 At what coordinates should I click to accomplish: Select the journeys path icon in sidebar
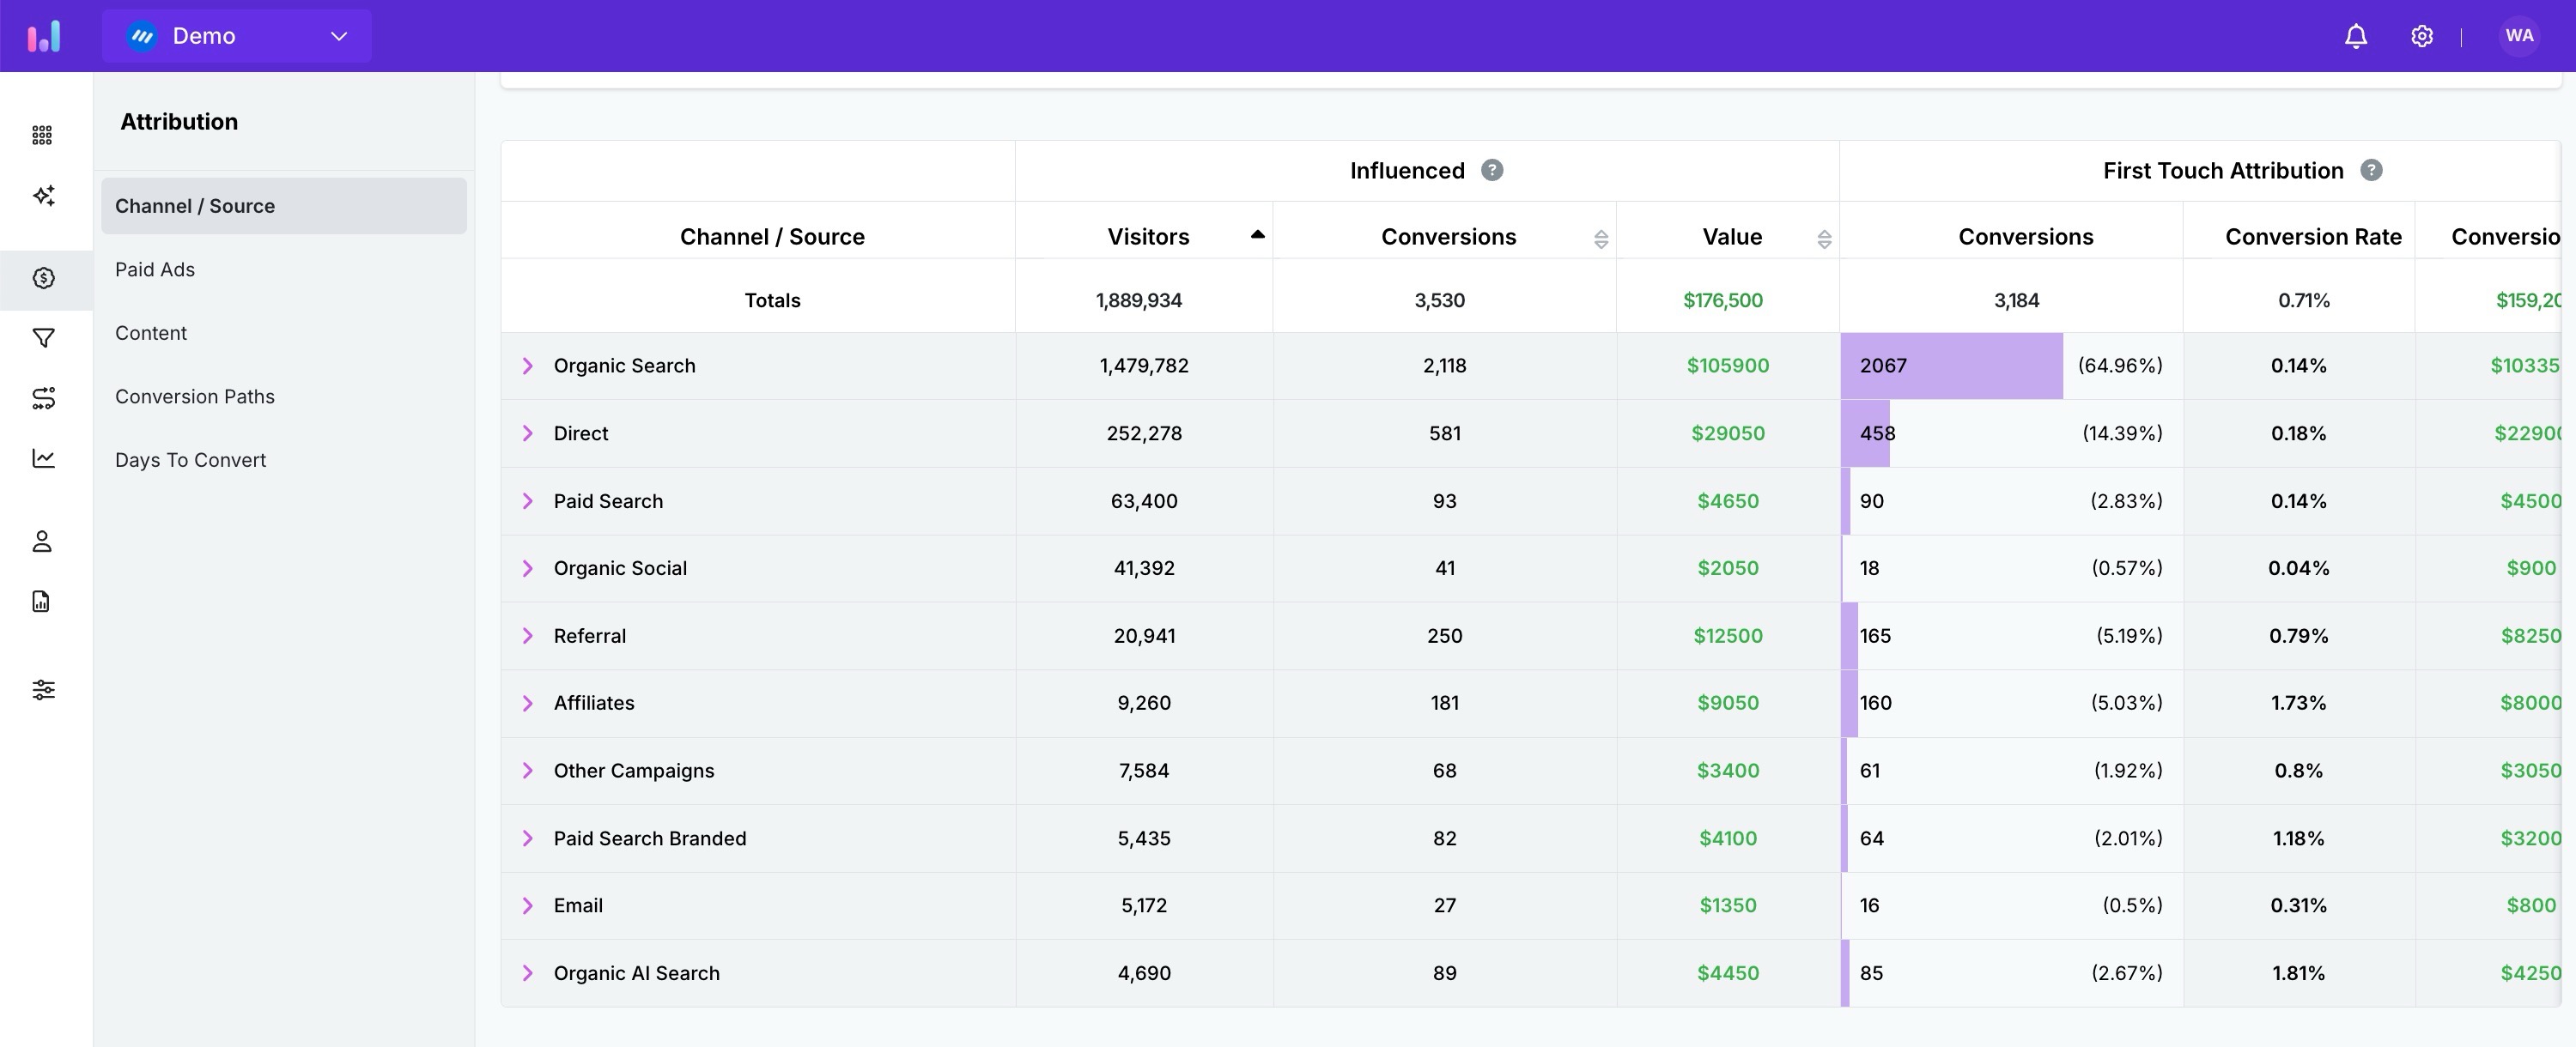point(42,398)
